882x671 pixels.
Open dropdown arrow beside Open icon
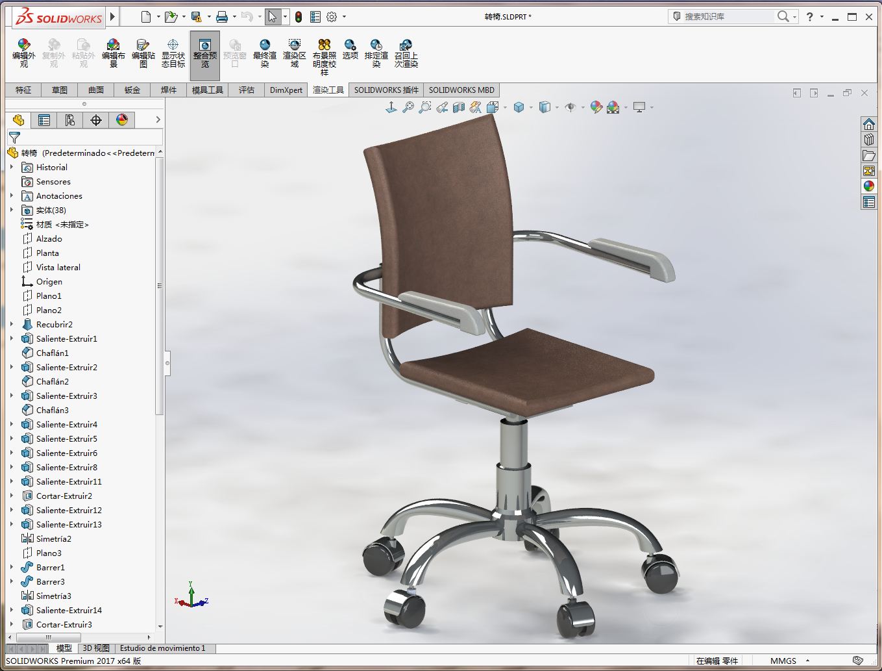click(x=184, y=17)
